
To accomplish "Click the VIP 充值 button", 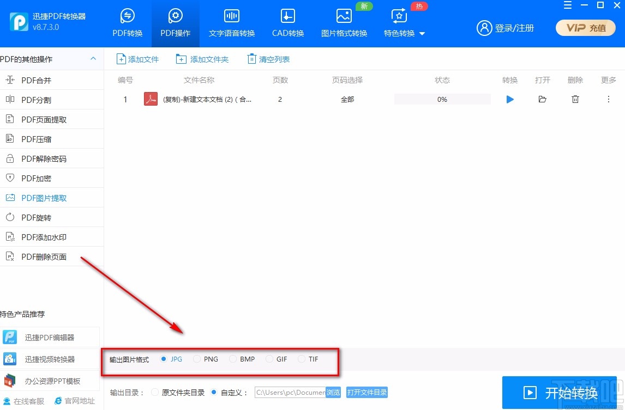I will coord(586,28).
